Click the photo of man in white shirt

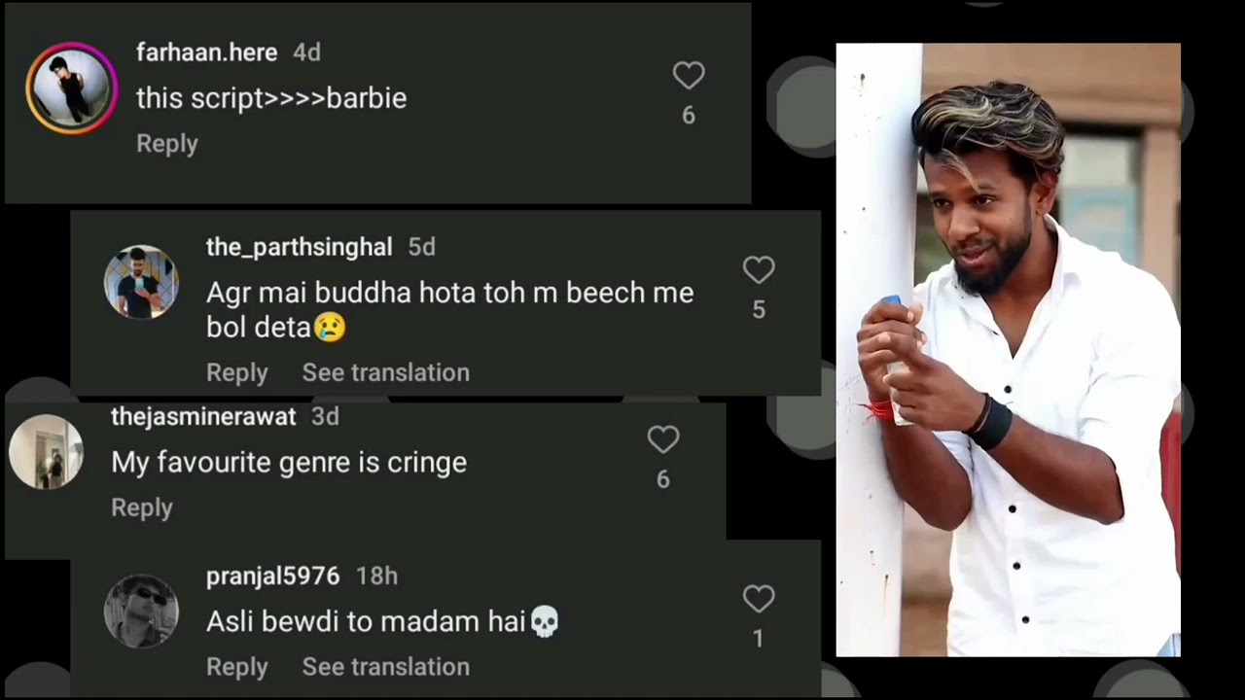click(x=1008, y=350)
